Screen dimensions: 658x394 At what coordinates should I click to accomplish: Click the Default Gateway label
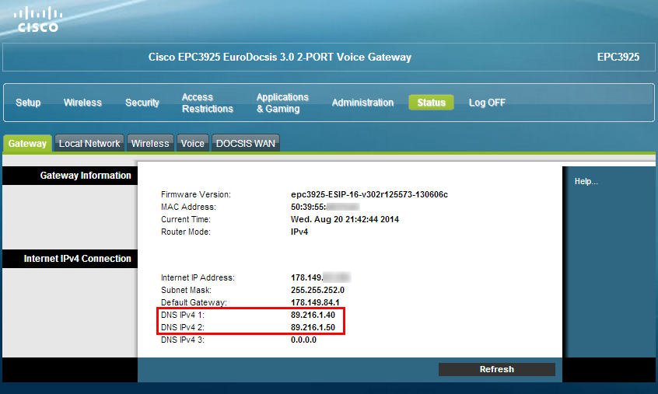(x=194, y=302)
